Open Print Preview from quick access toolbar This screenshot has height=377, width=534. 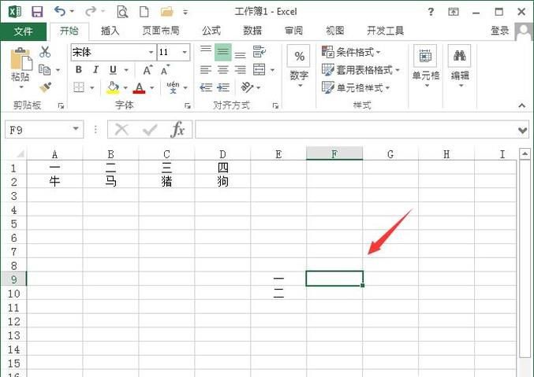[122, 12]
